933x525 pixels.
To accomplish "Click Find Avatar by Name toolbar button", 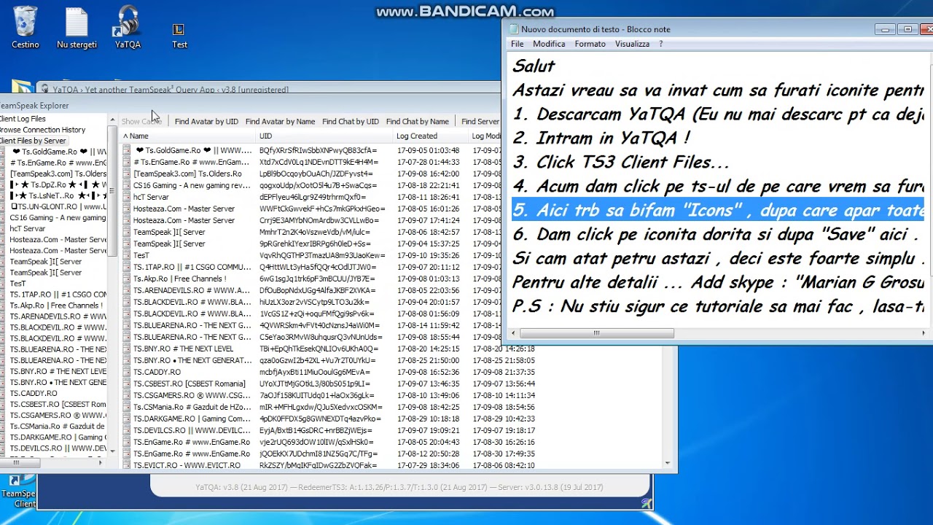I will click(280, 121).
